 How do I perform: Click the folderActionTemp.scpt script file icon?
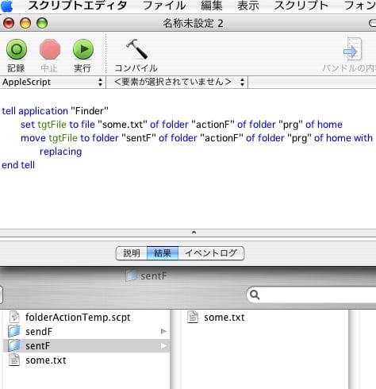pos(14,317)
